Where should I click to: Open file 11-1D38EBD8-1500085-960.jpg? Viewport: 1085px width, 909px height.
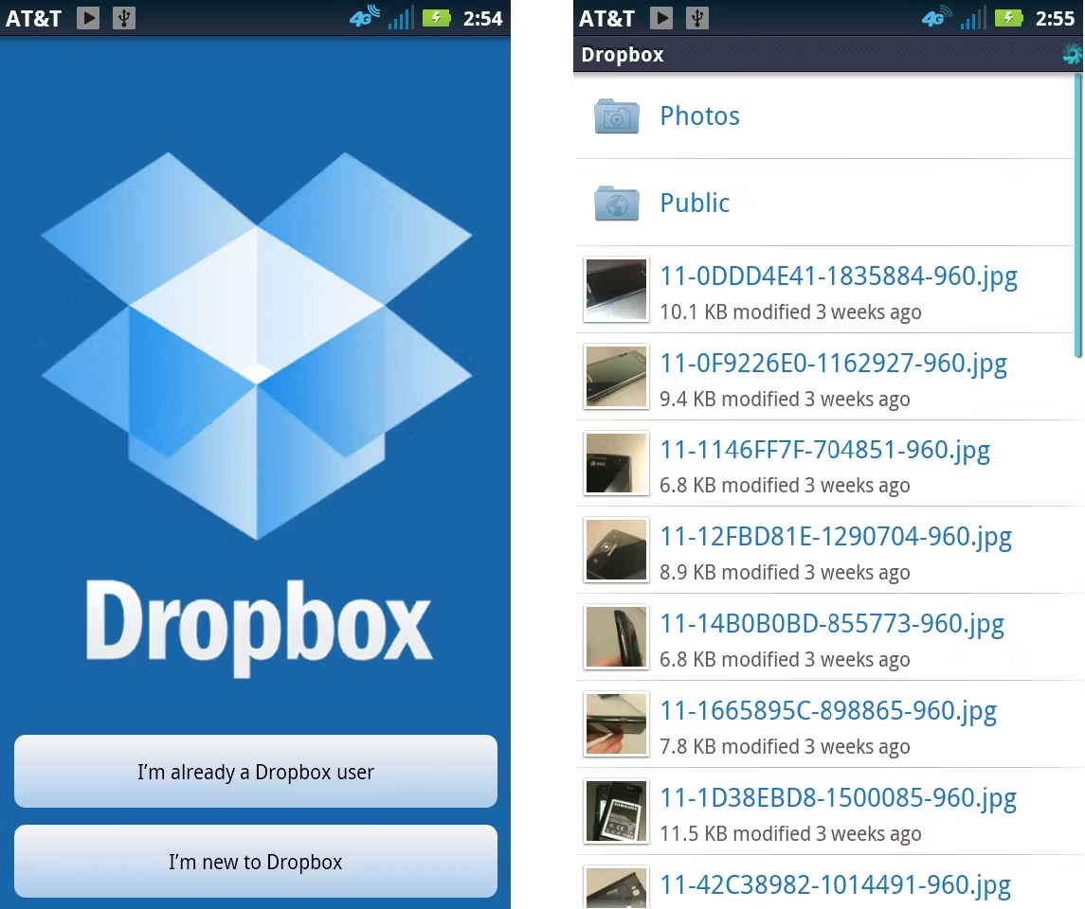[x=838, y=798]
